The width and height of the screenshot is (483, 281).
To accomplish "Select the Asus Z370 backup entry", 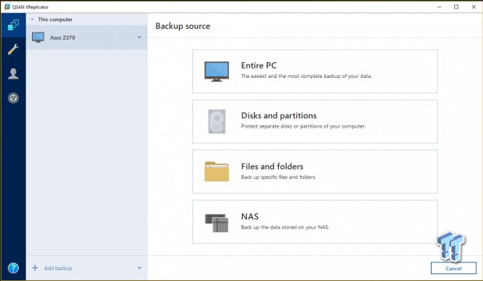I will tap(86, 37).
